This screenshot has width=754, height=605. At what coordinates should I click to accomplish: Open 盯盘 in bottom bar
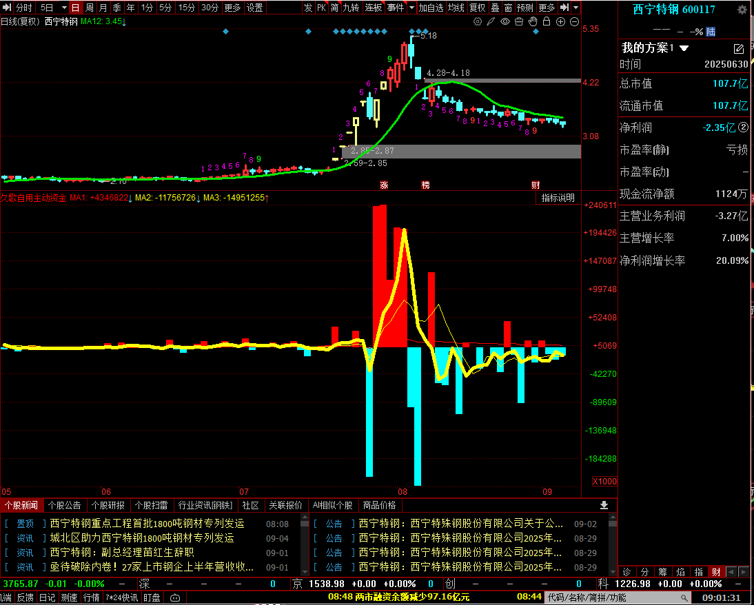click(152, 598)
